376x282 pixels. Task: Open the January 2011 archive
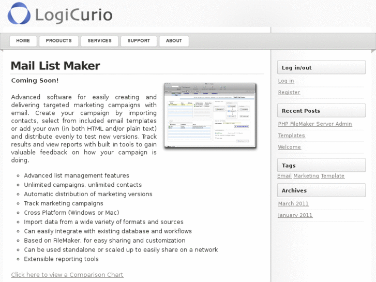295,215
